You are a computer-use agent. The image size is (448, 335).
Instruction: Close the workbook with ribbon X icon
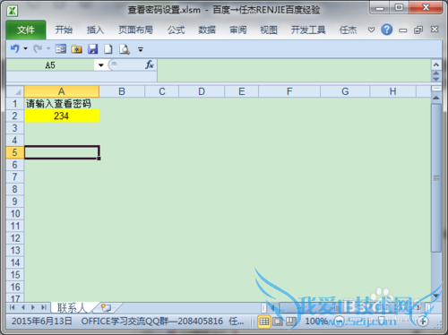435,30
